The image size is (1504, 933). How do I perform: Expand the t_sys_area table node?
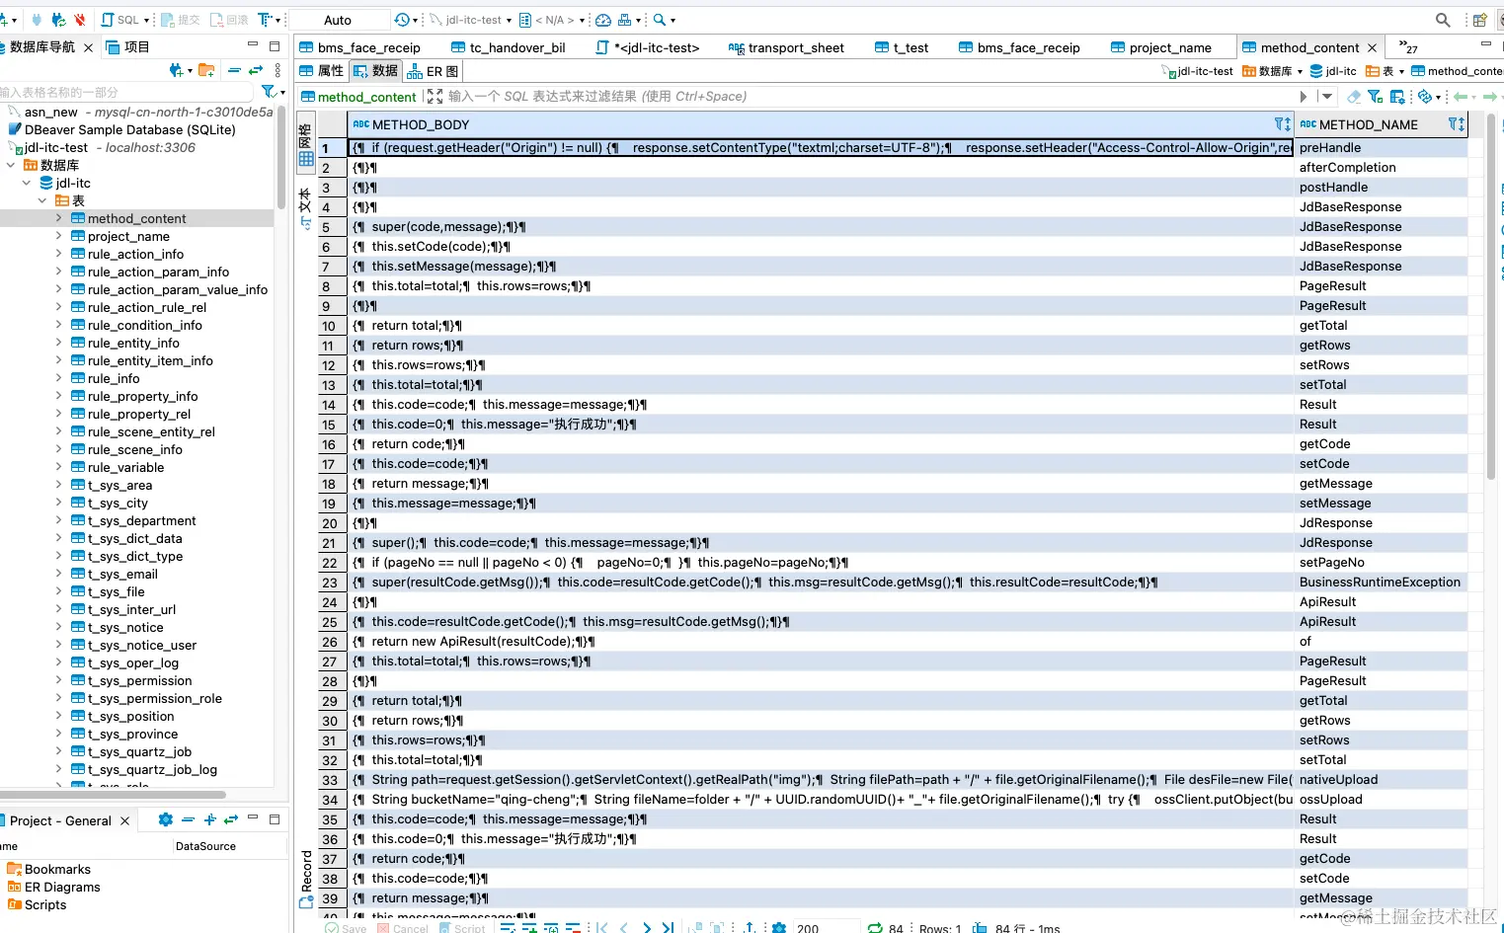click(58, 485)
